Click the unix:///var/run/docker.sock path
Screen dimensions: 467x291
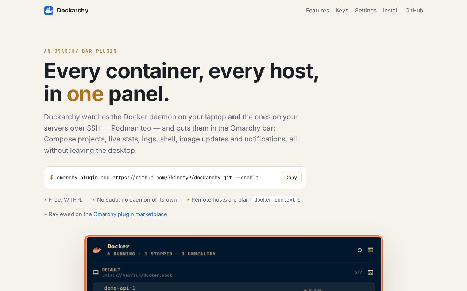point(137,275)
